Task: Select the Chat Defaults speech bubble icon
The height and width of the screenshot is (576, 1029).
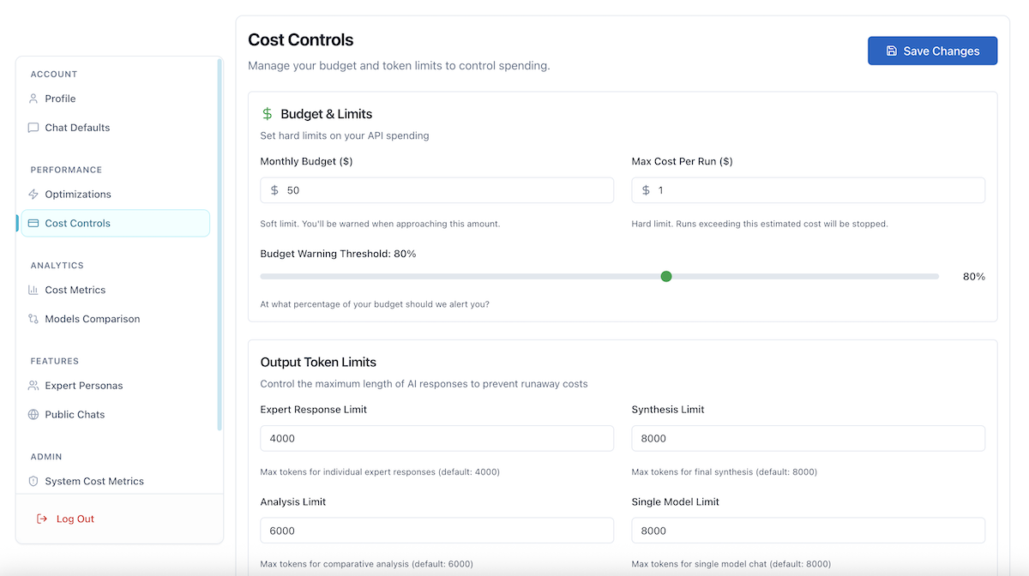Action: tap(32, 127)
